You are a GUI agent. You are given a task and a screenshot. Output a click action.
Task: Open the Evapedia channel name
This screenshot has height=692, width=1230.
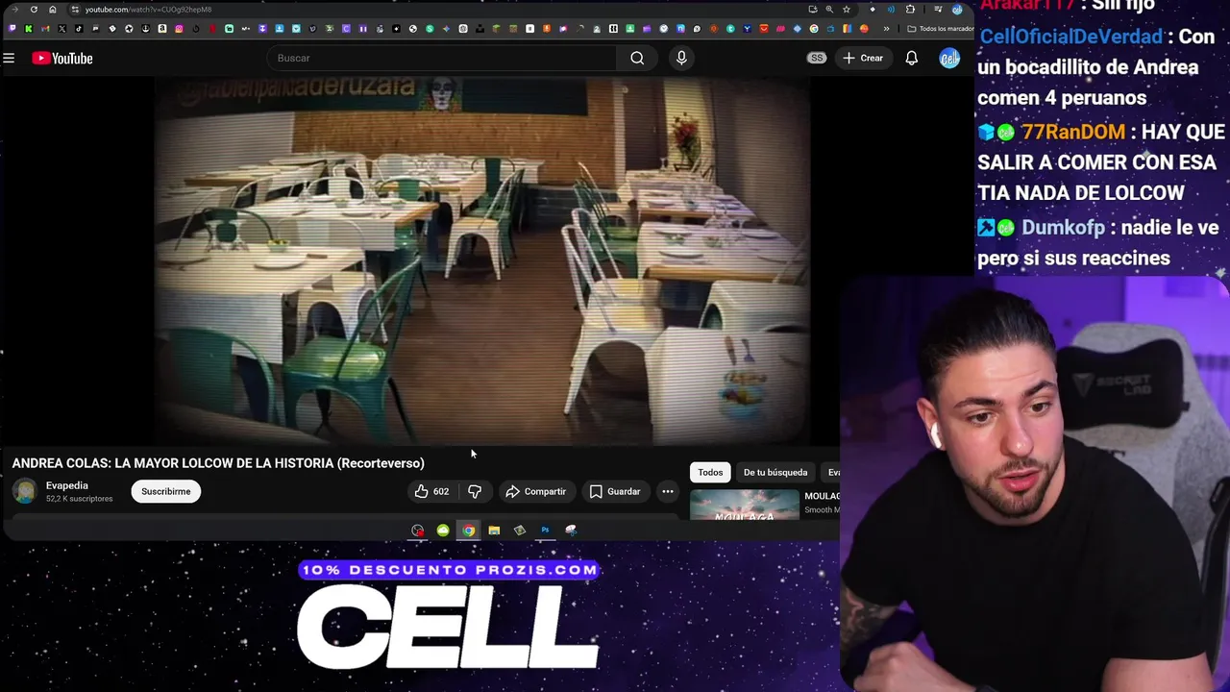click(x=67, y=485)
